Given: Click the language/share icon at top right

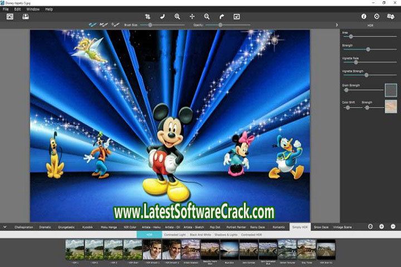Looking at the screenshot, I should (x=390, y=17).
